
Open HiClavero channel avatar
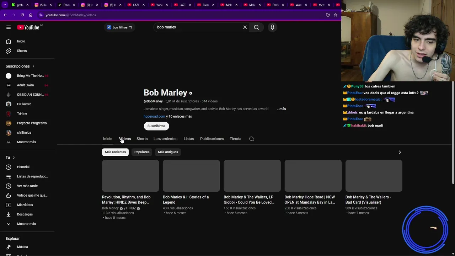tap(9, 104)
